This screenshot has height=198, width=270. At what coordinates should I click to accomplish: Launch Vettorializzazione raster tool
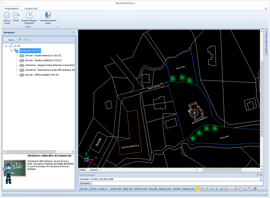(x=47, y=15)
